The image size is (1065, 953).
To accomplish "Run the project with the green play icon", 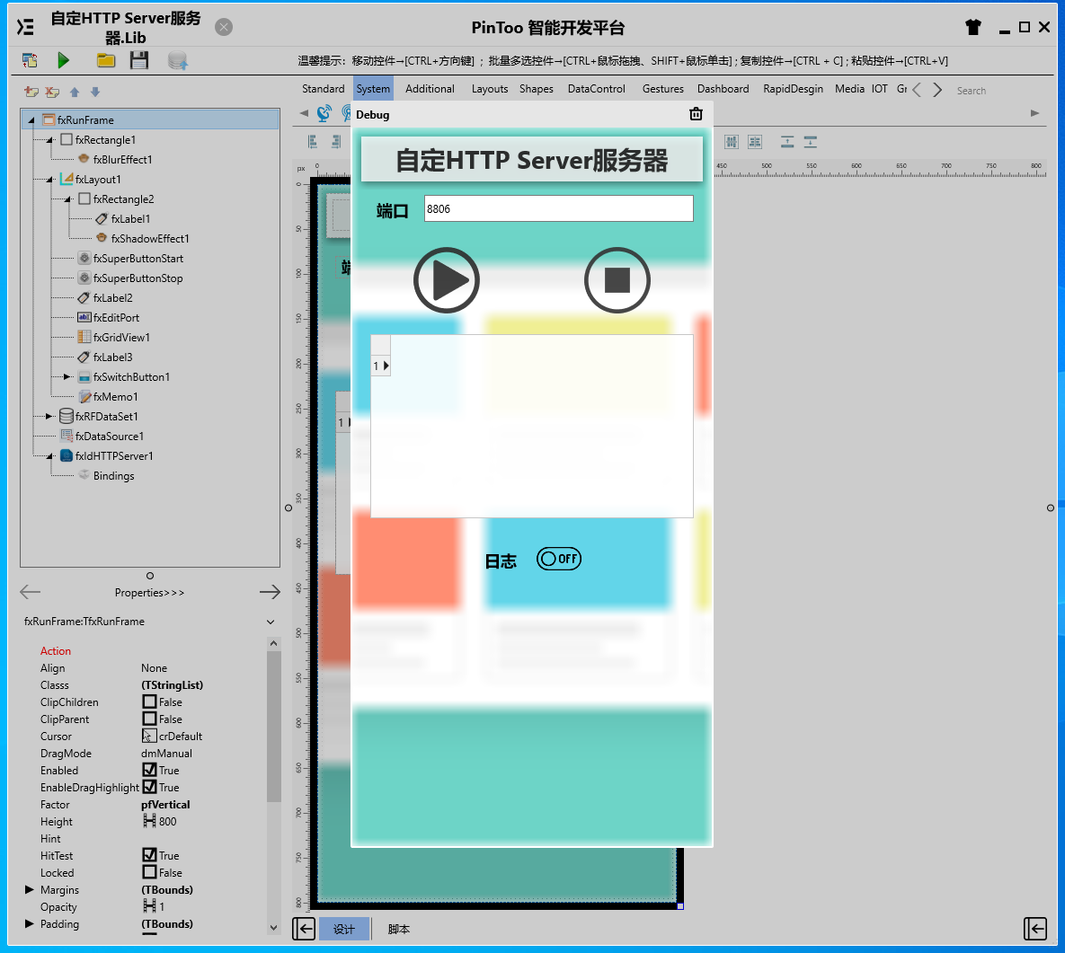I will (x=63, y=60).
